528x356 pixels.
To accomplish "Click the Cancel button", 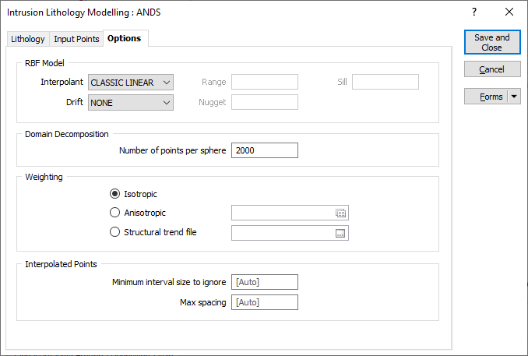I will point(492,69).
